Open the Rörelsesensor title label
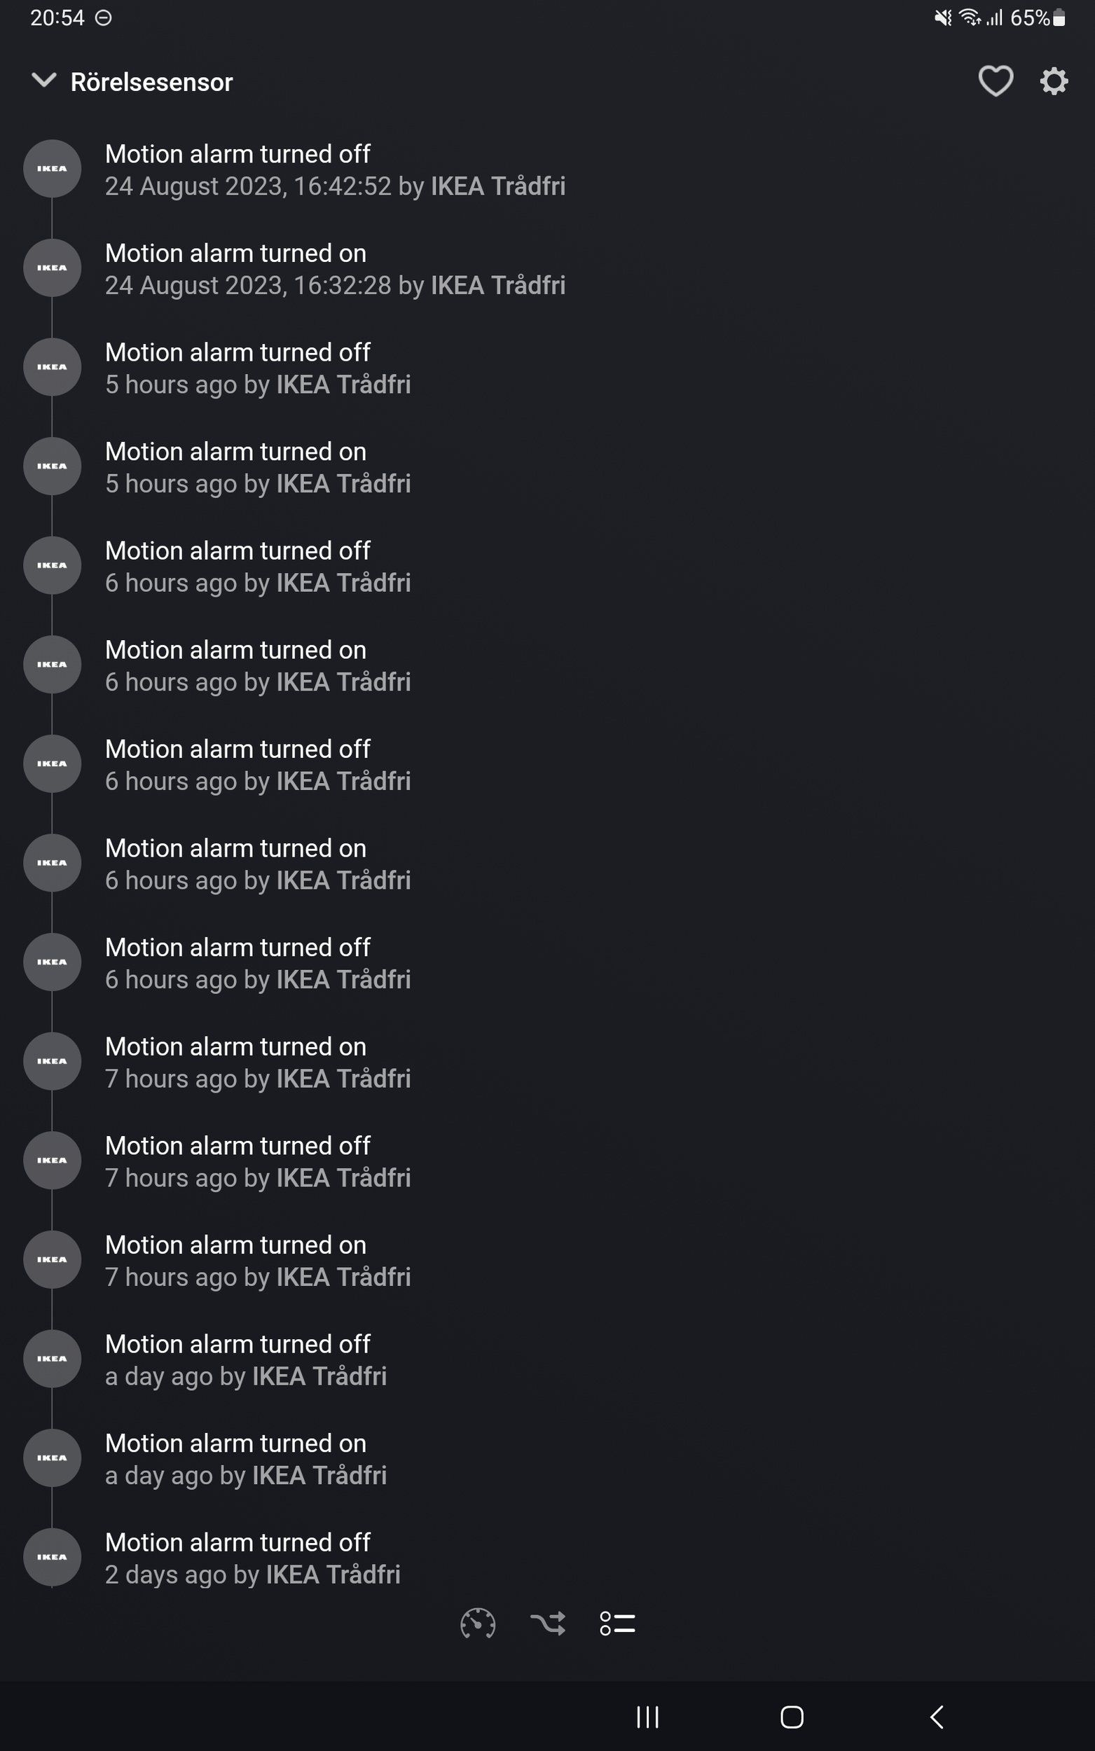This screenshot has width=1095, height=1751. point(151,82)
